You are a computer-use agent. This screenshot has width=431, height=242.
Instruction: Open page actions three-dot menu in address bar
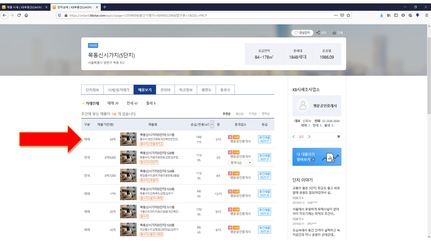336,15
